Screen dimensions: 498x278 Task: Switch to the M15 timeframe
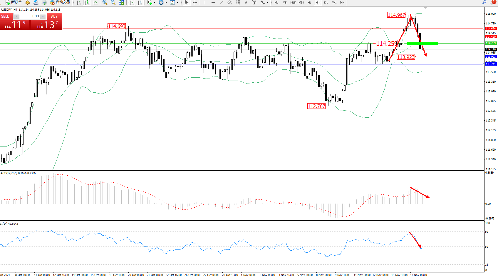(293, 2)
